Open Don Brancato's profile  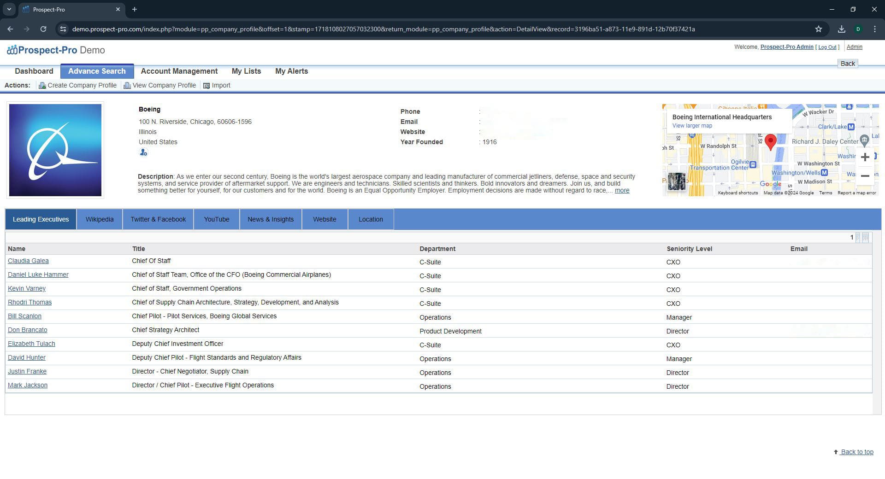pos(27,330)
